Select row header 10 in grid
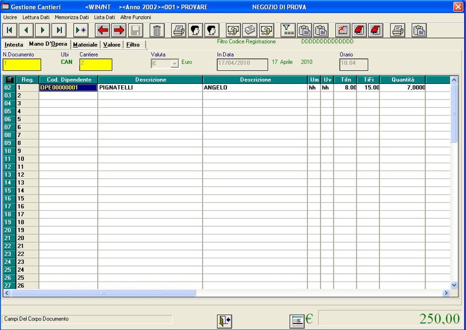Screen dimensions: 466x330 (x=9, y=151)
